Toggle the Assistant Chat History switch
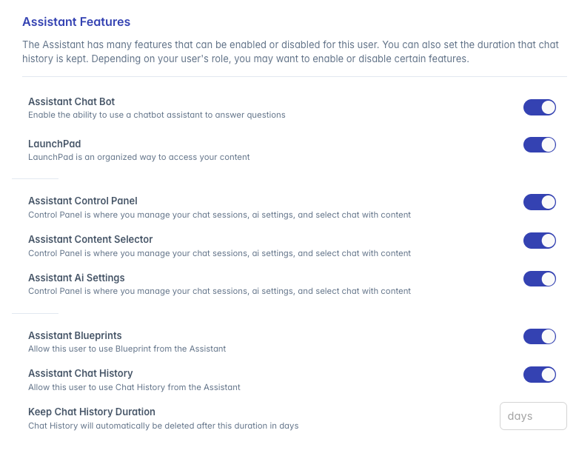 click(539, 375)
